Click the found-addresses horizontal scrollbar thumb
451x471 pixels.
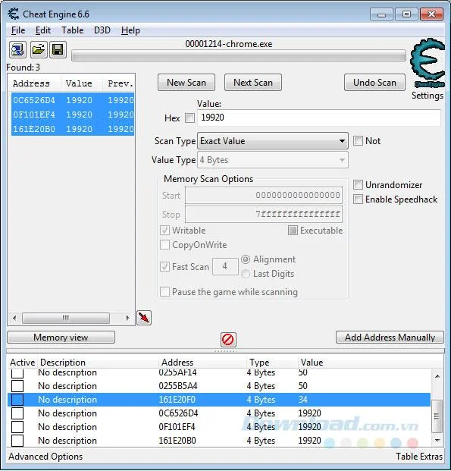[66, 318]
